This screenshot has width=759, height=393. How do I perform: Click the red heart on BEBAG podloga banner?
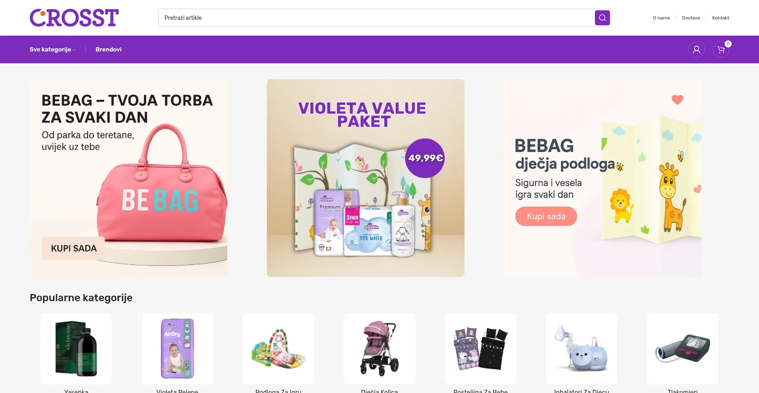(x=677, y=99)
